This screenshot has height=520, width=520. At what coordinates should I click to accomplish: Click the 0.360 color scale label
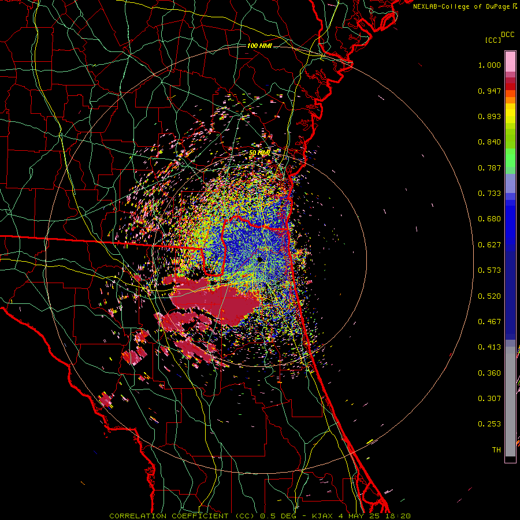[x=489, y=373]
